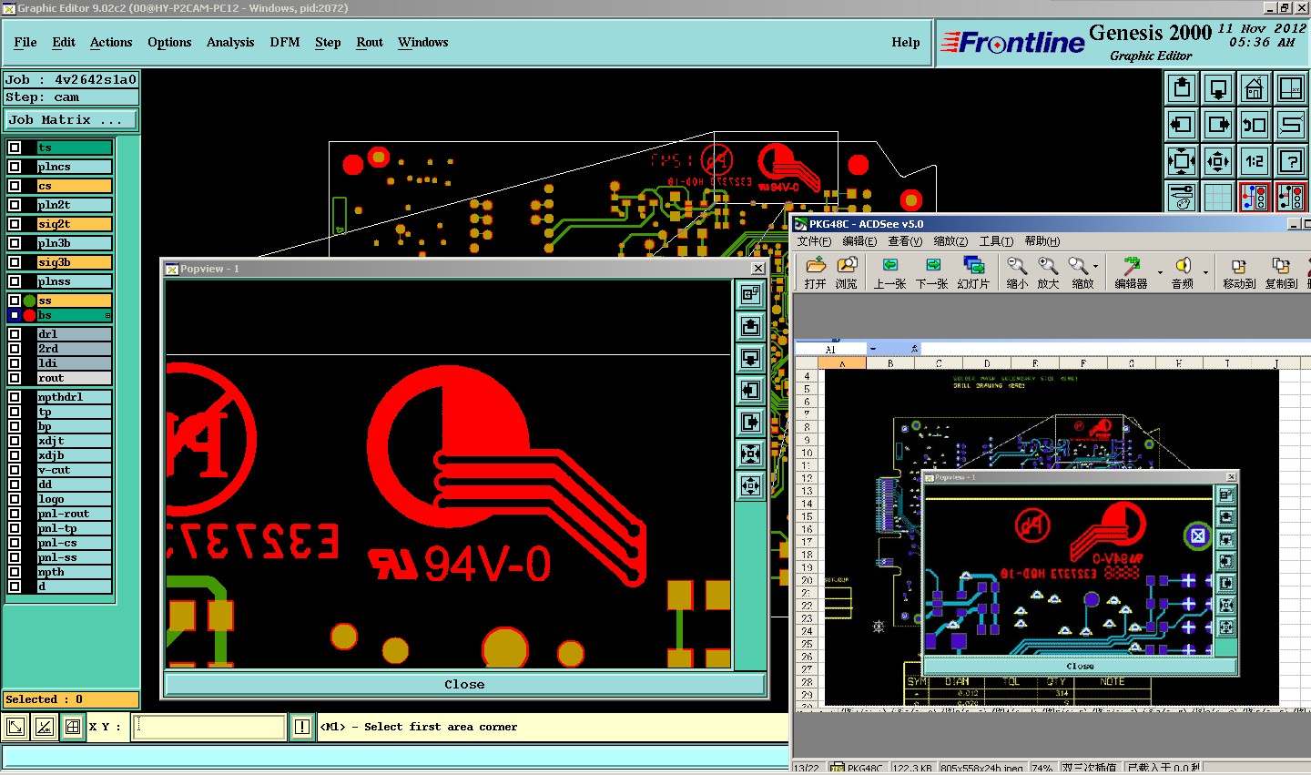Click the Help menu button
Image resolution: width=1311 pixels, height=775 pixels.
[x=906, y=42]
